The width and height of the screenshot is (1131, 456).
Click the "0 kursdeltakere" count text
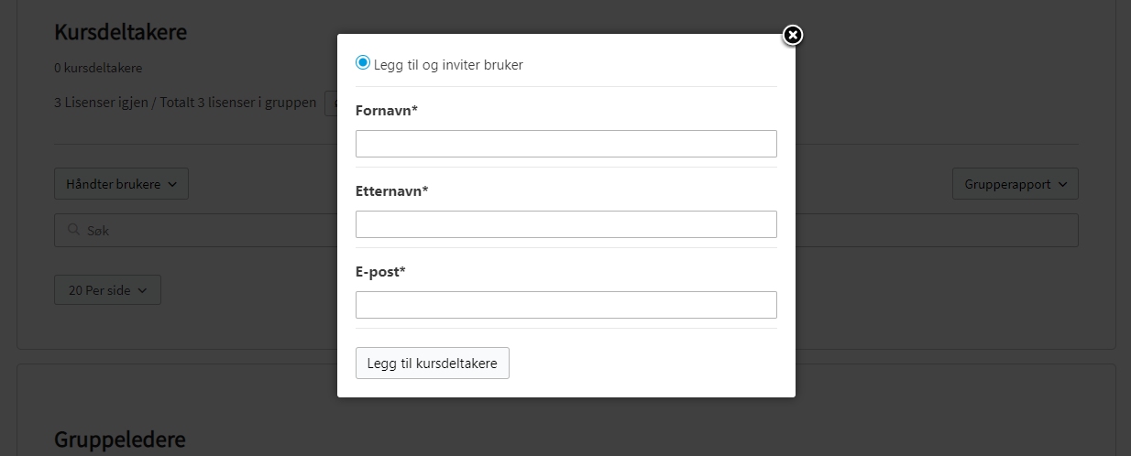pyautogui.click(x=98, y=68)
